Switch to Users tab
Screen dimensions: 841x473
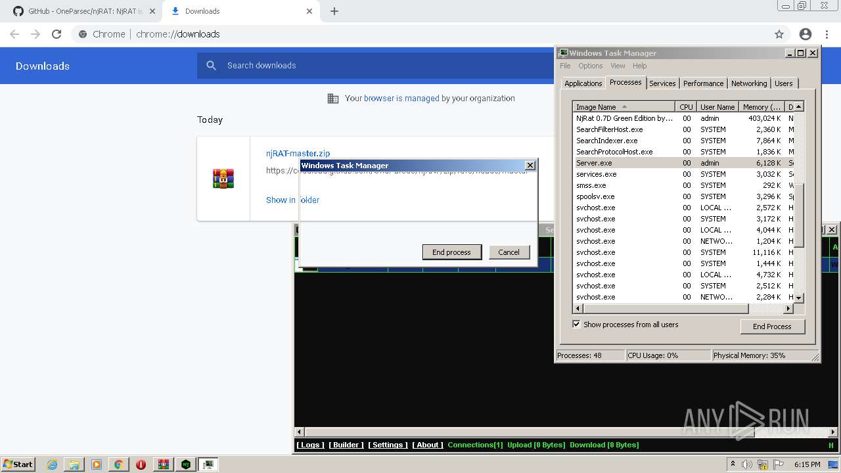pos(783,83)
